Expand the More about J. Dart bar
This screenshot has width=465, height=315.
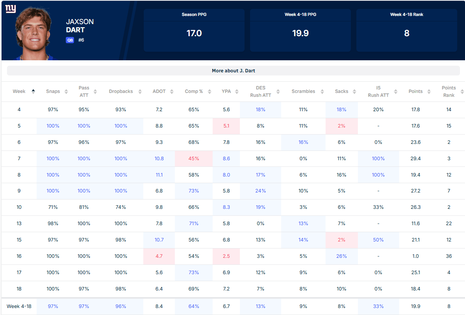[233, 71]
